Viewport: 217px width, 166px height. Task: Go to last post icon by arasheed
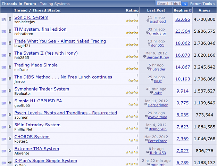[148, 21]
